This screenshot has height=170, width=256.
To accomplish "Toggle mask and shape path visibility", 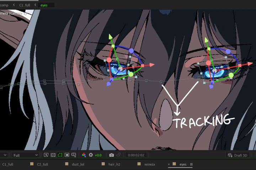I will 60,155.
